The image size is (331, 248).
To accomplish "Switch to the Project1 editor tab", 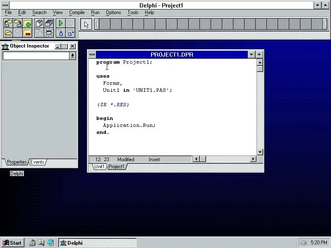I will click(x=116, y=167).
